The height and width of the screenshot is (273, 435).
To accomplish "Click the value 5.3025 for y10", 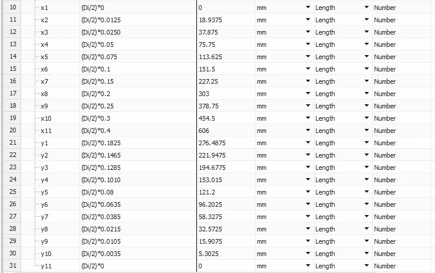I will tap(209, 254).
